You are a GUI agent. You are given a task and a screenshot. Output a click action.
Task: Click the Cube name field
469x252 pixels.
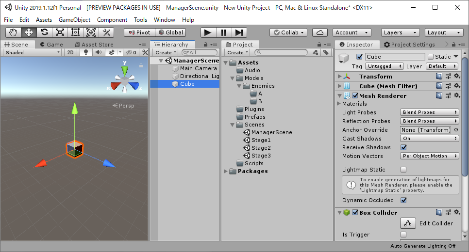pyautogui.click(x=395, y=56)
